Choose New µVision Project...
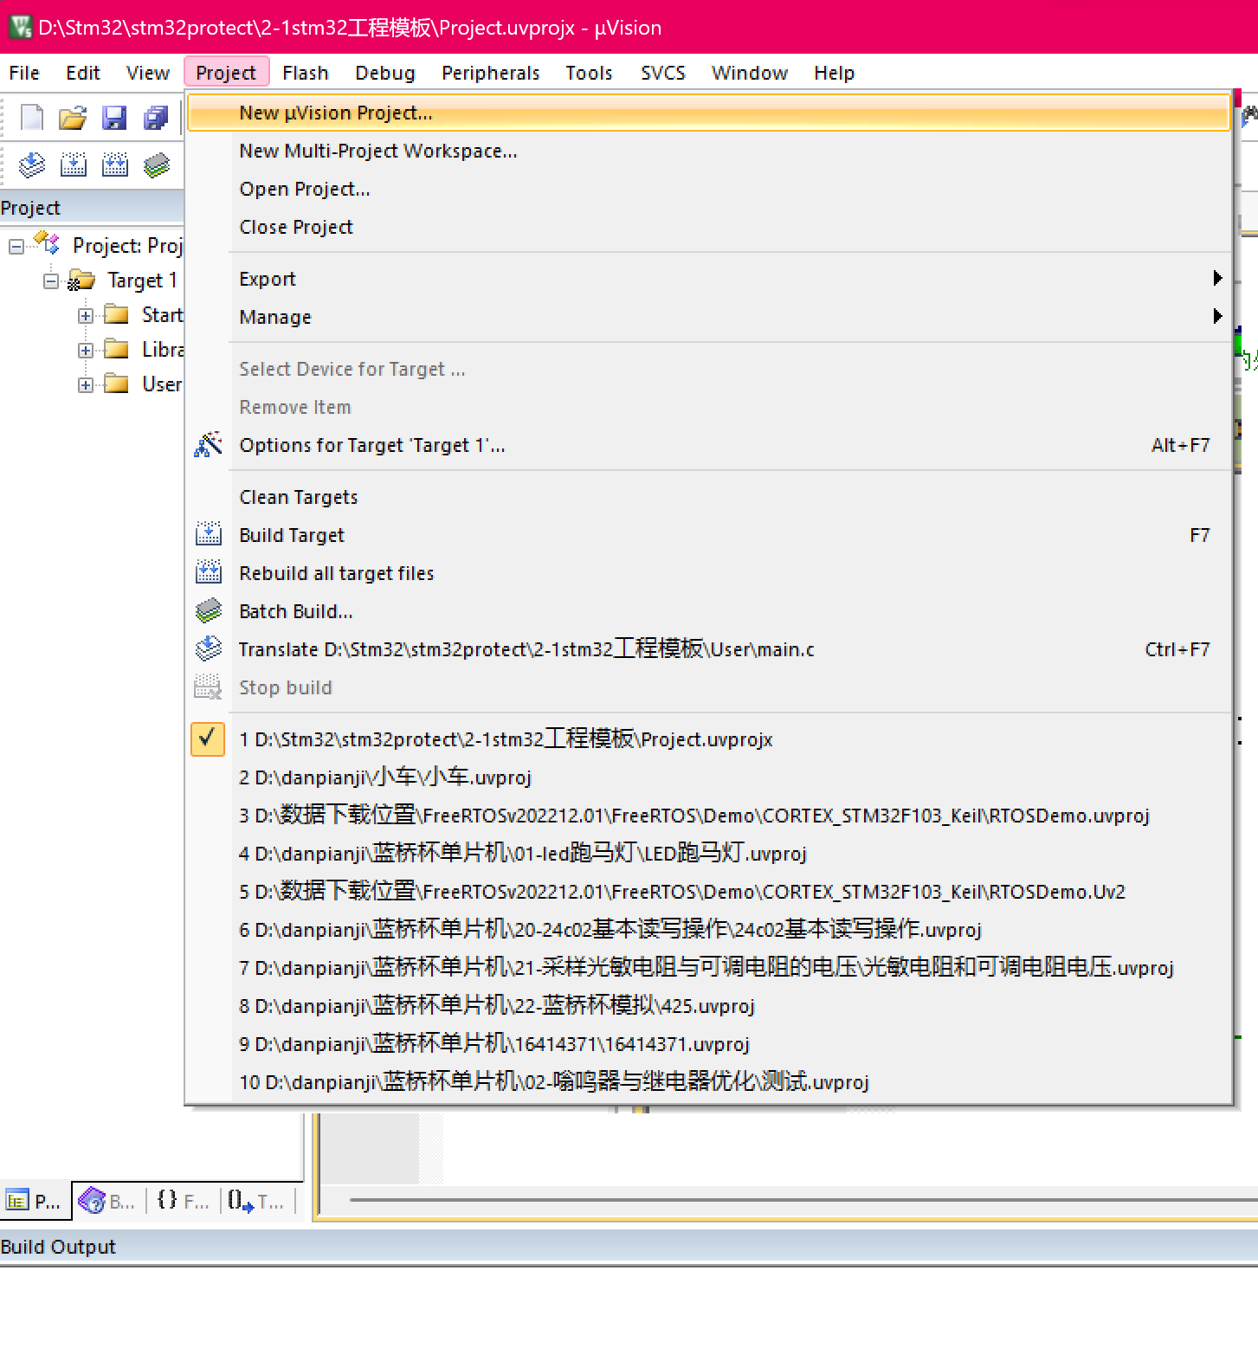1258x1361 pixels. pyautogui.click(x=710, y=113)
